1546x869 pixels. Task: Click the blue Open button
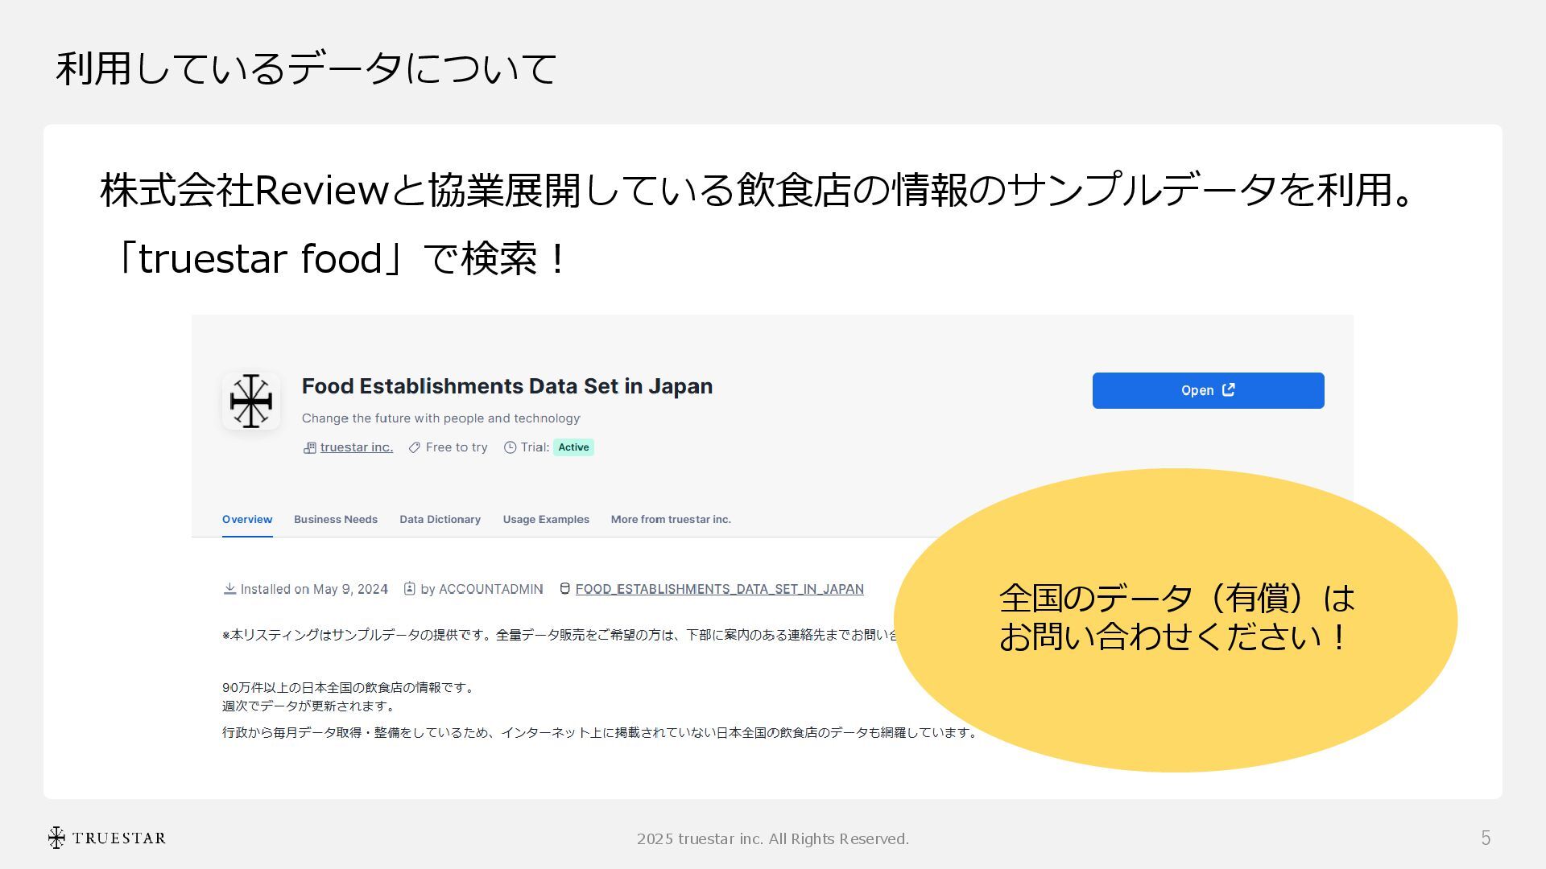pyautogui.click(x=1208, y=390)
